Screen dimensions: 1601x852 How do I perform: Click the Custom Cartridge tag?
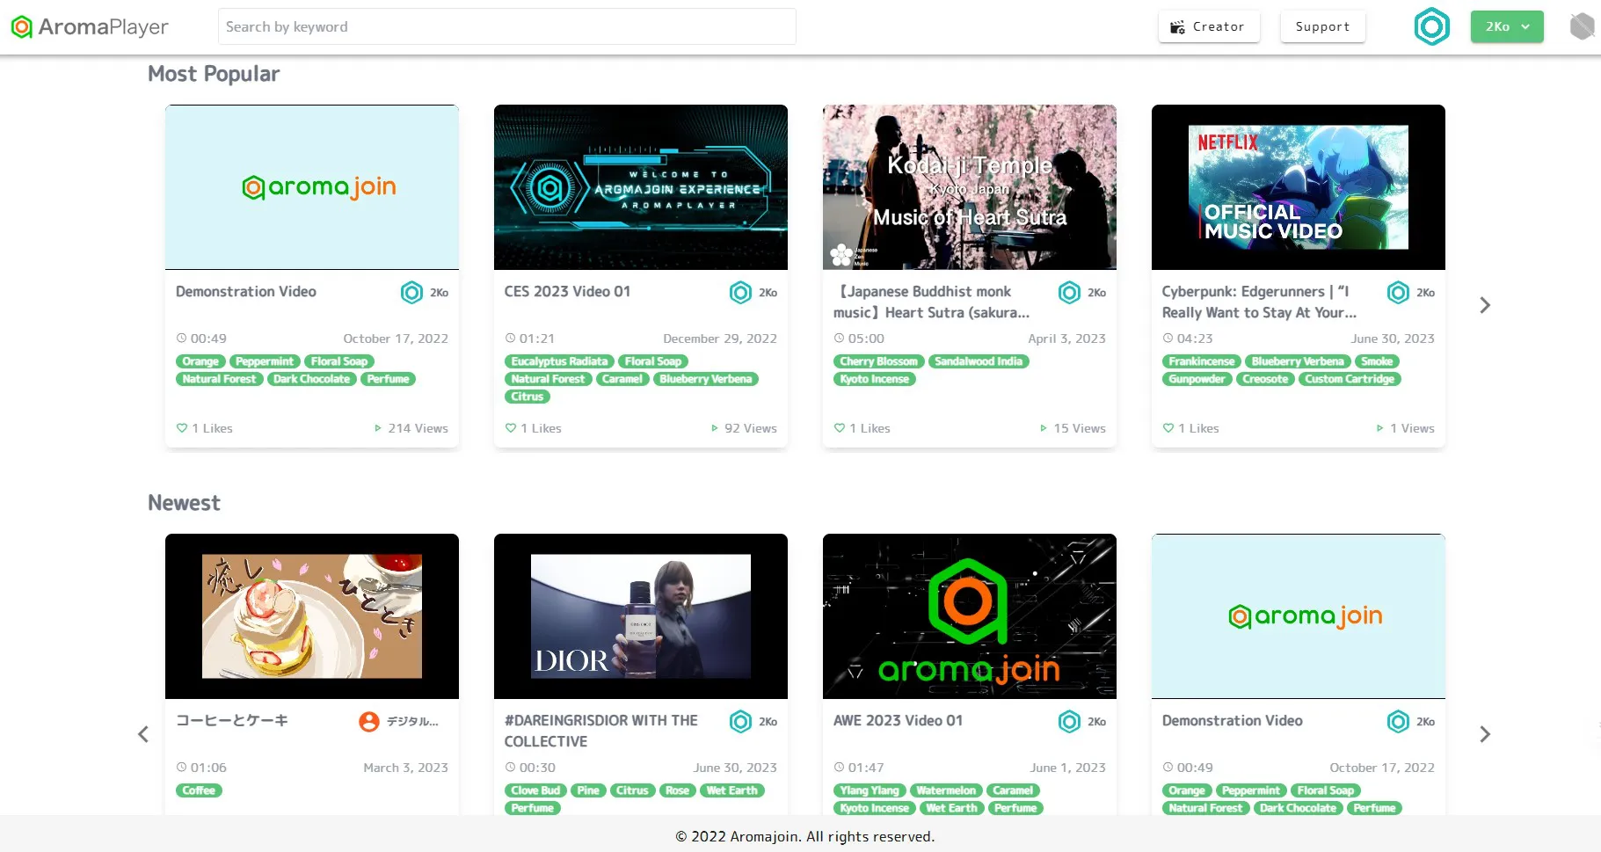pos(1350,379)
